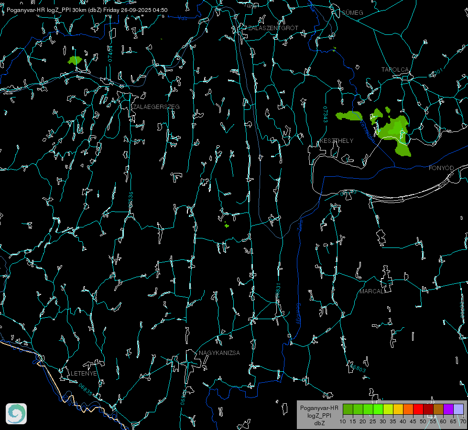Click the green radar echo northwest of Zalaegerszeg
This screenshot has width=468, height=430.
75,60
